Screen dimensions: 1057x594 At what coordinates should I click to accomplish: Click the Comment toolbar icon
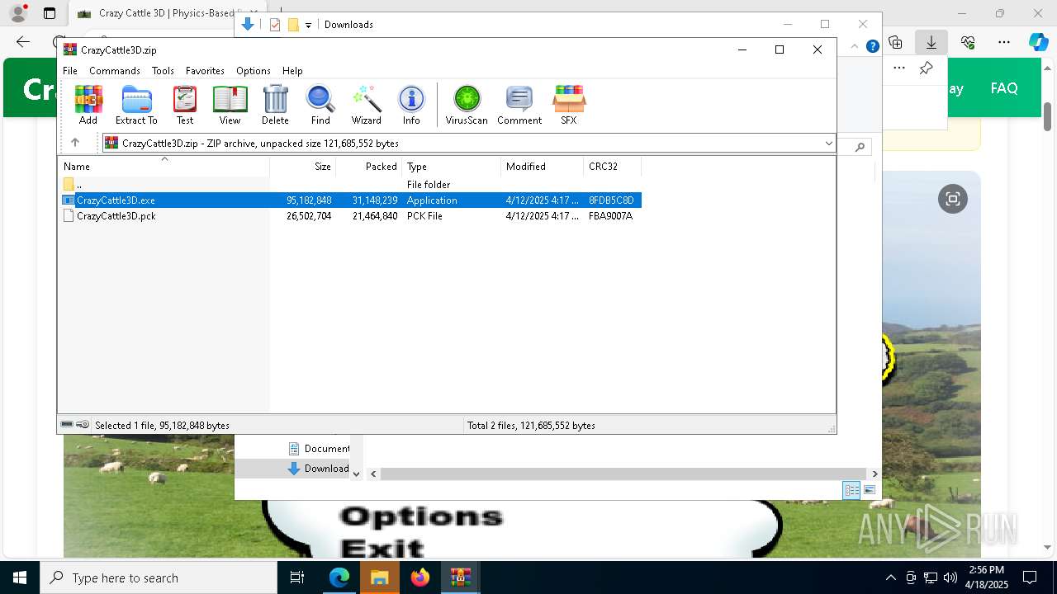pyautogui.click(x=519, y=105)
